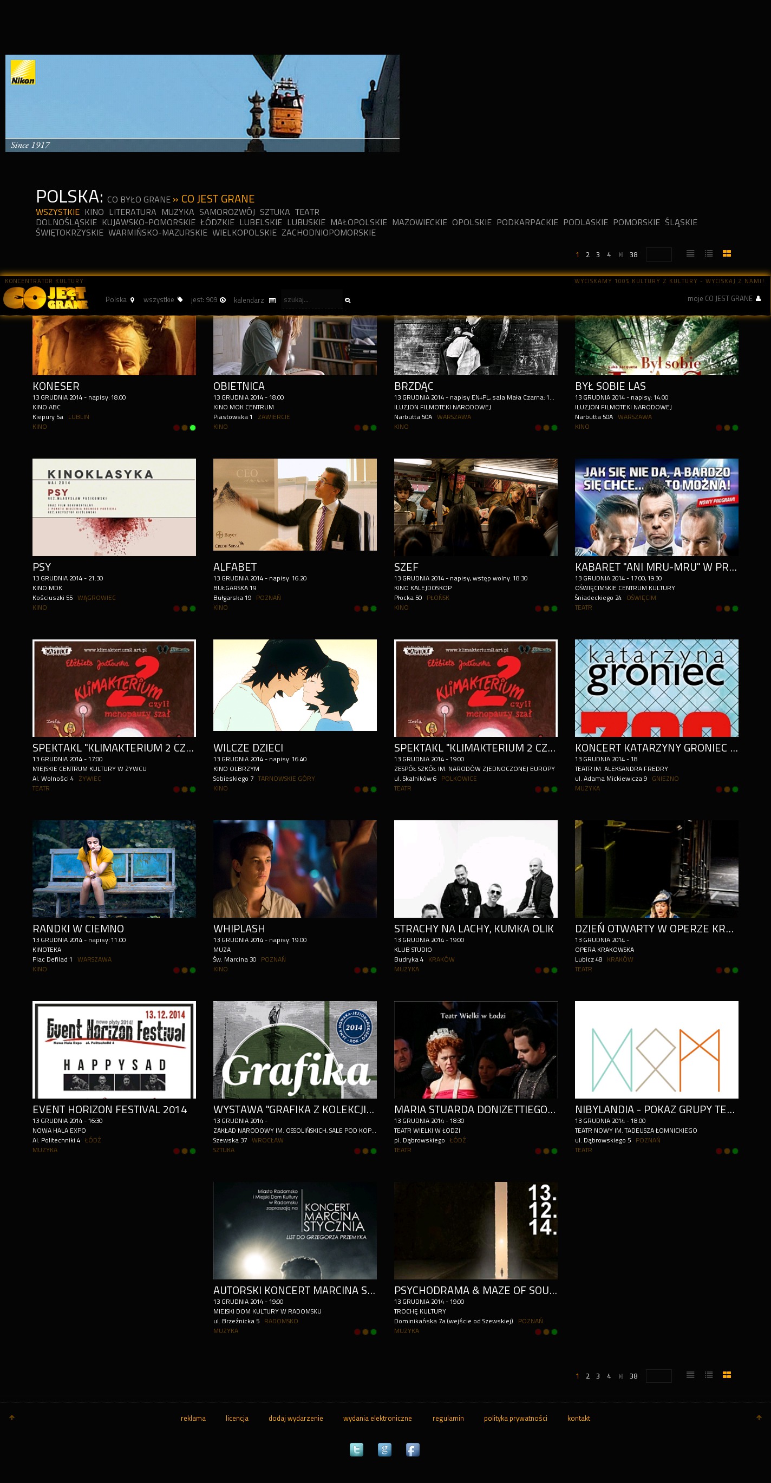The height and width of the screenshot is (1483, 771).
Task: Toggle the jest: 909 current events filter
Action: click(208, 300)
